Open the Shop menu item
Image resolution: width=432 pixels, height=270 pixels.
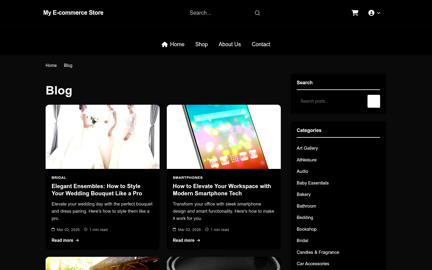coord(202,44)
